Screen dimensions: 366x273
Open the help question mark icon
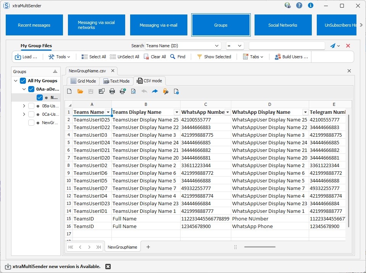point(299,5)
